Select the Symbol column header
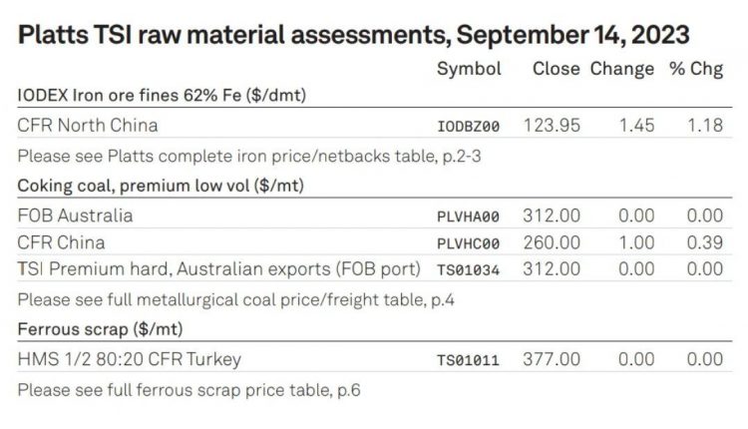The image size is (748, 429). (x=469, y=69)
